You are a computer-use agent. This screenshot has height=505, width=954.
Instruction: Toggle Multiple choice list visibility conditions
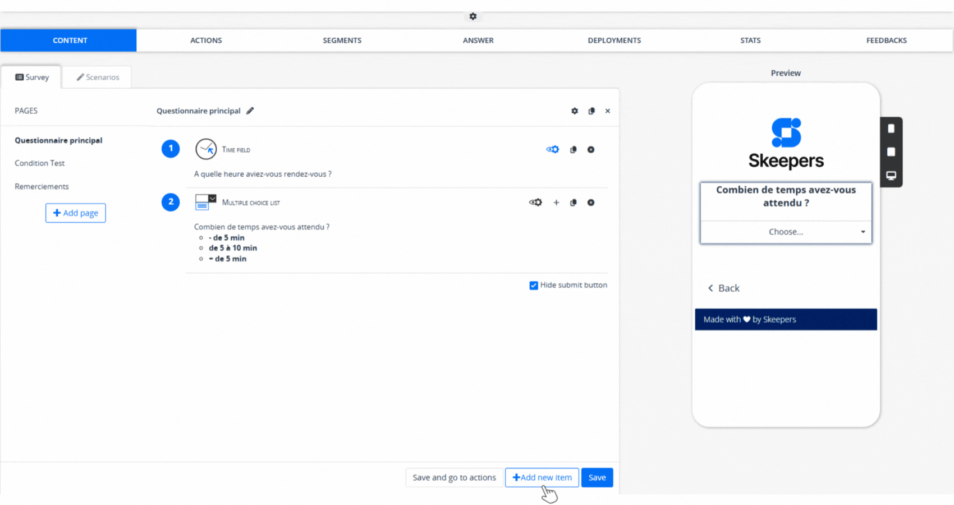tap(535, 203)
